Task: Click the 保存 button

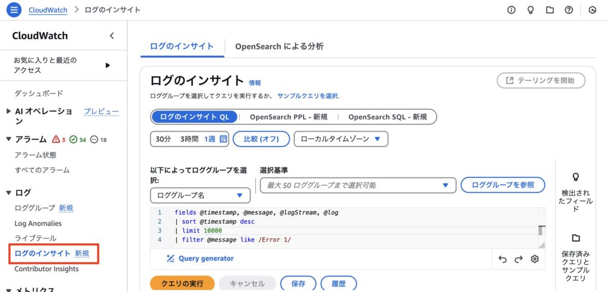Action: point(298,284)
